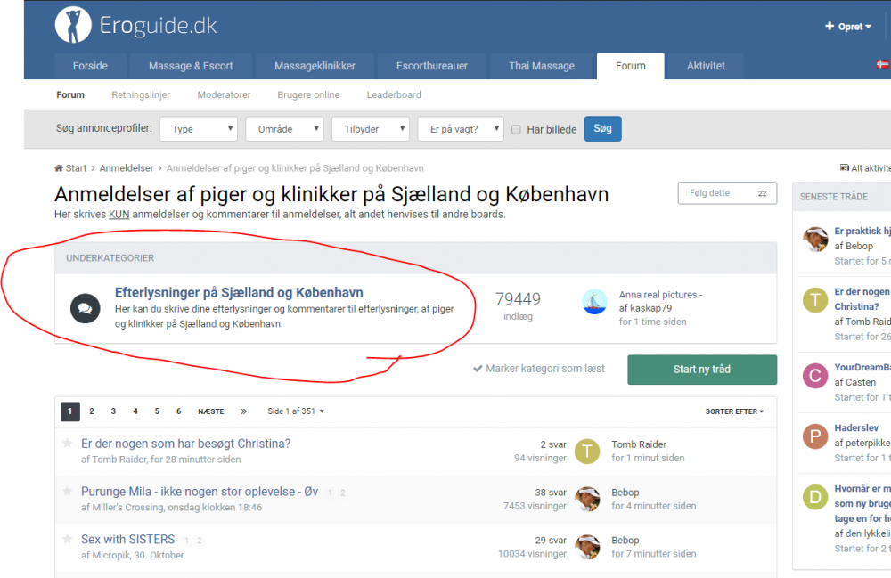
Task: Click the 'Følg dette' button
Action: pyautogui.click(x=727, y=193)
